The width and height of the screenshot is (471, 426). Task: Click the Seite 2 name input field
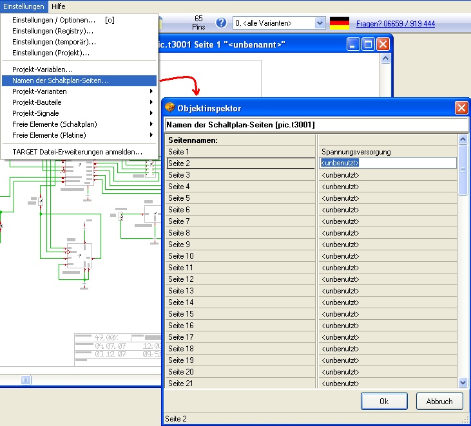(x=388, y=163)
